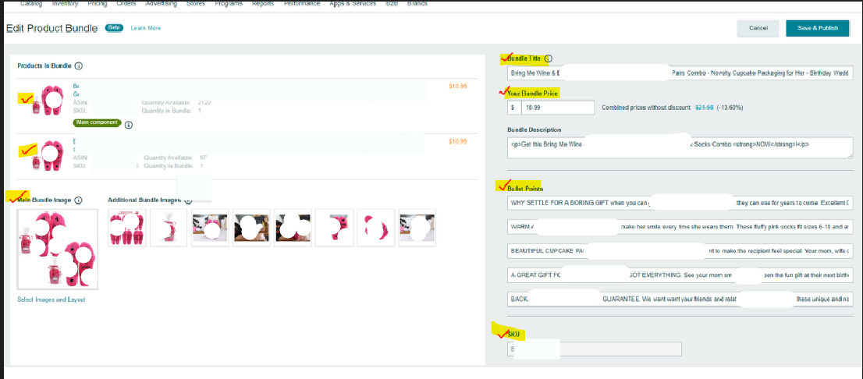Click the Main Bundle Image preview
863x379 pixels.
point(57,249)
